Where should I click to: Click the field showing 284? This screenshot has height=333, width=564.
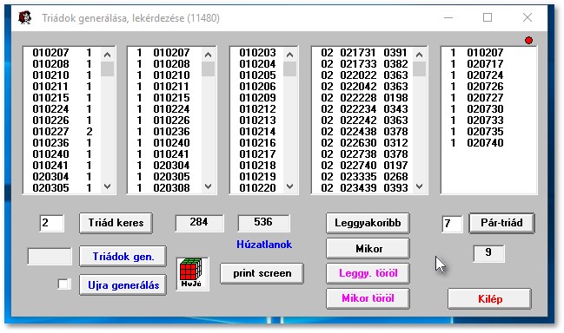coord(199,223)
